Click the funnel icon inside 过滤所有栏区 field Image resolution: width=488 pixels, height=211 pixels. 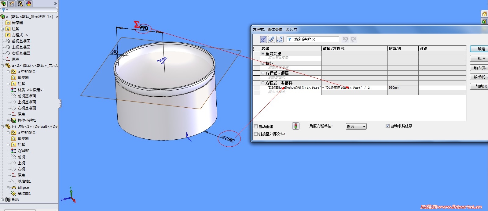click(x=289, y=39)
